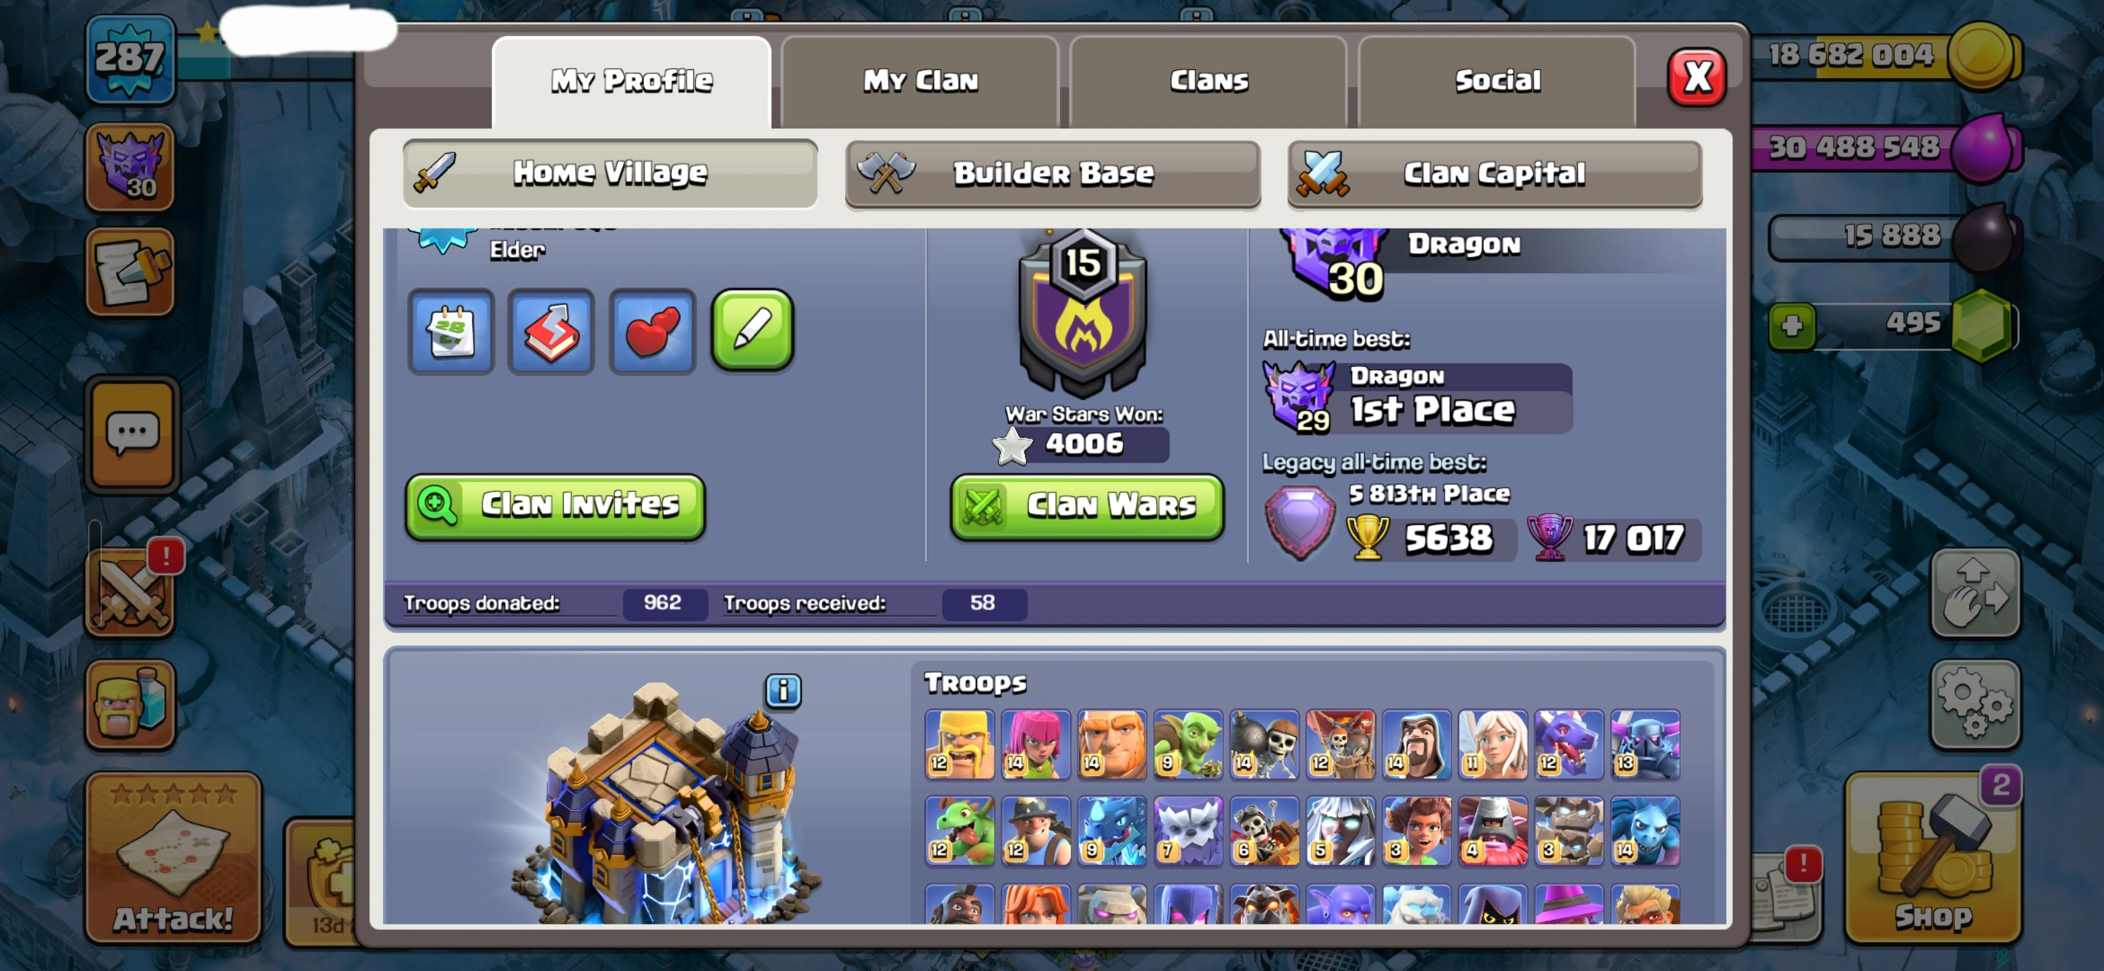Click the Clan Invites button

point(556,506)
